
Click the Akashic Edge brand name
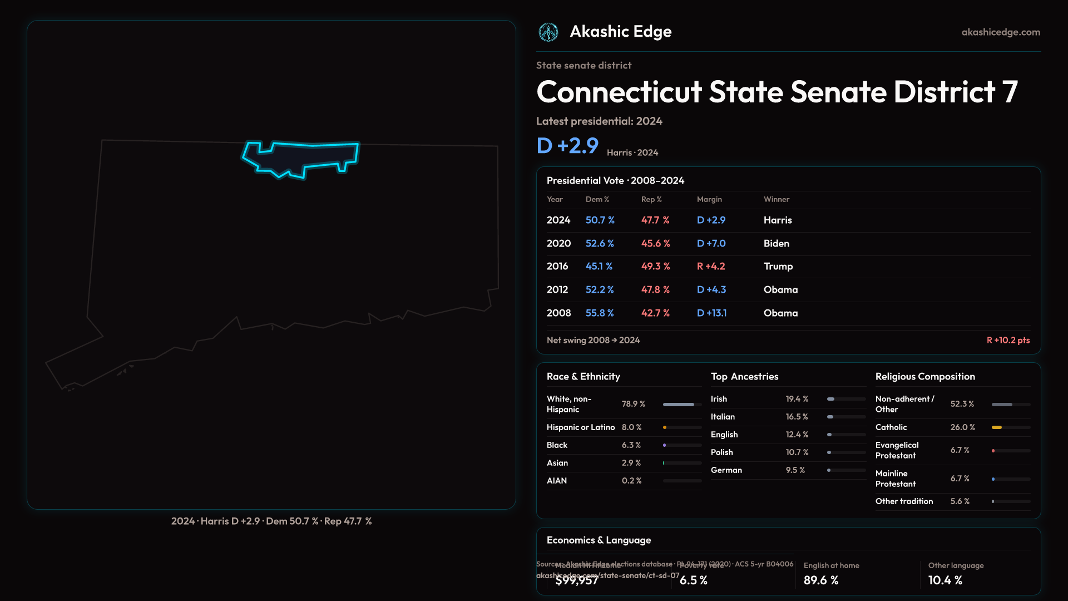click(x=620, y=32)
